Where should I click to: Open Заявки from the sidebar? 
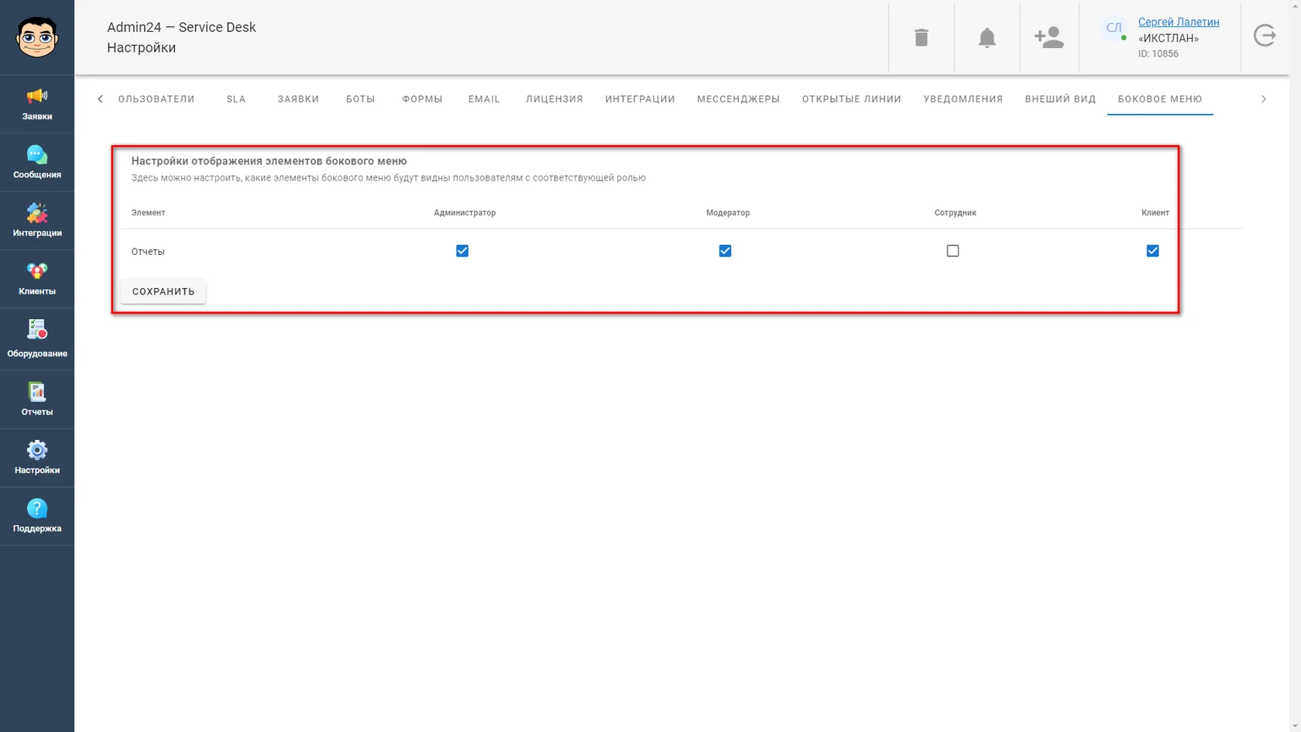(x=37, y=105)
